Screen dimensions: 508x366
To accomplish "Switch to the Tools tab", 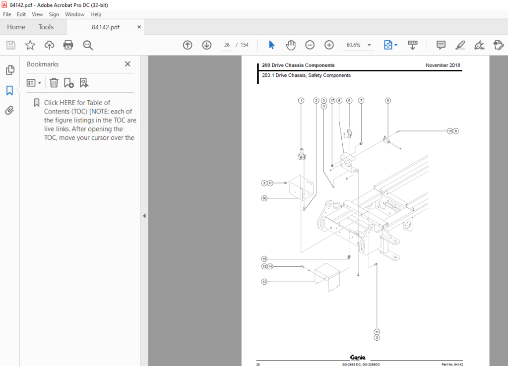I will 46,27.
